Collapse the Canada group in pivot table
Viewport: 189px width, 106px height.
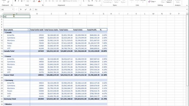tap(5, 32)
